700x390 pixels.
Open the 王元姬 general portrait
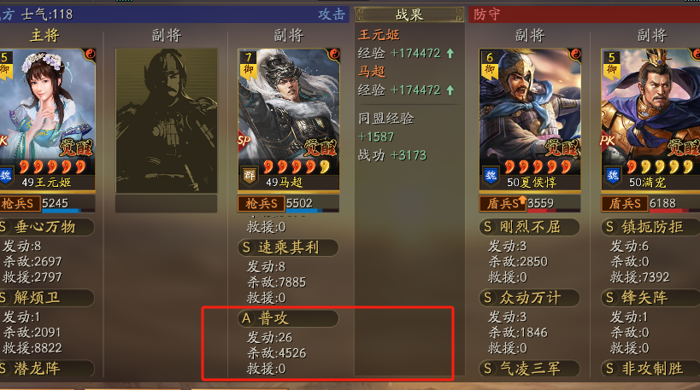click(x=47, y=119)
